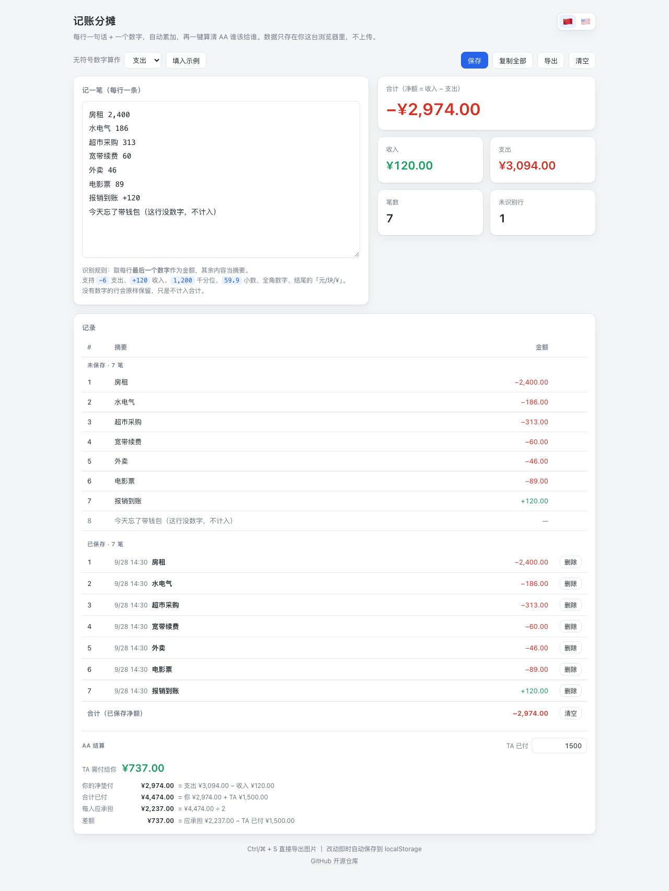
Task: Click the 支出 amount ¥3,094.00
Action: [527, 165]
